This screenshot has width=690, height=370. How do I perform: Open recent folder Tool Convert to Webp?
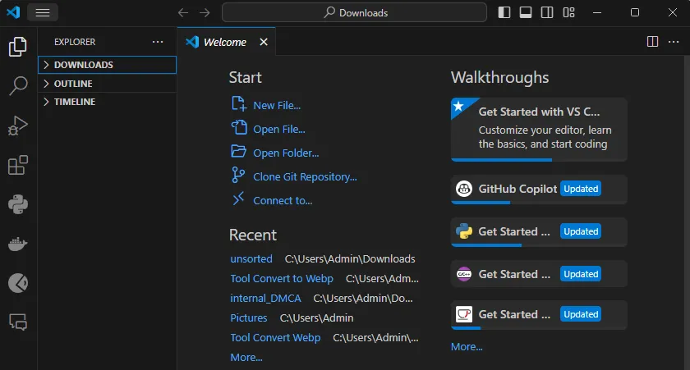point(282,279)
